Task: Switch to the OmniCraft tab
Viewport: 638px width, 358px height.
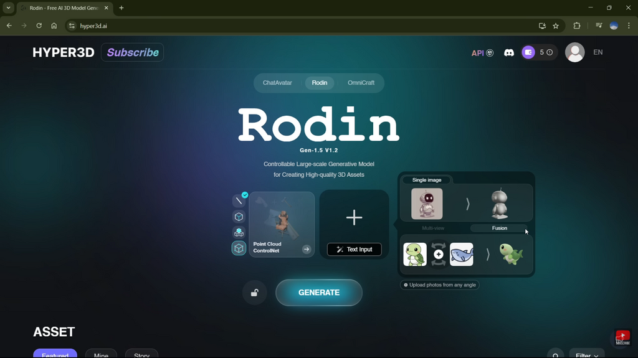Action: click(x=361, y=83)
